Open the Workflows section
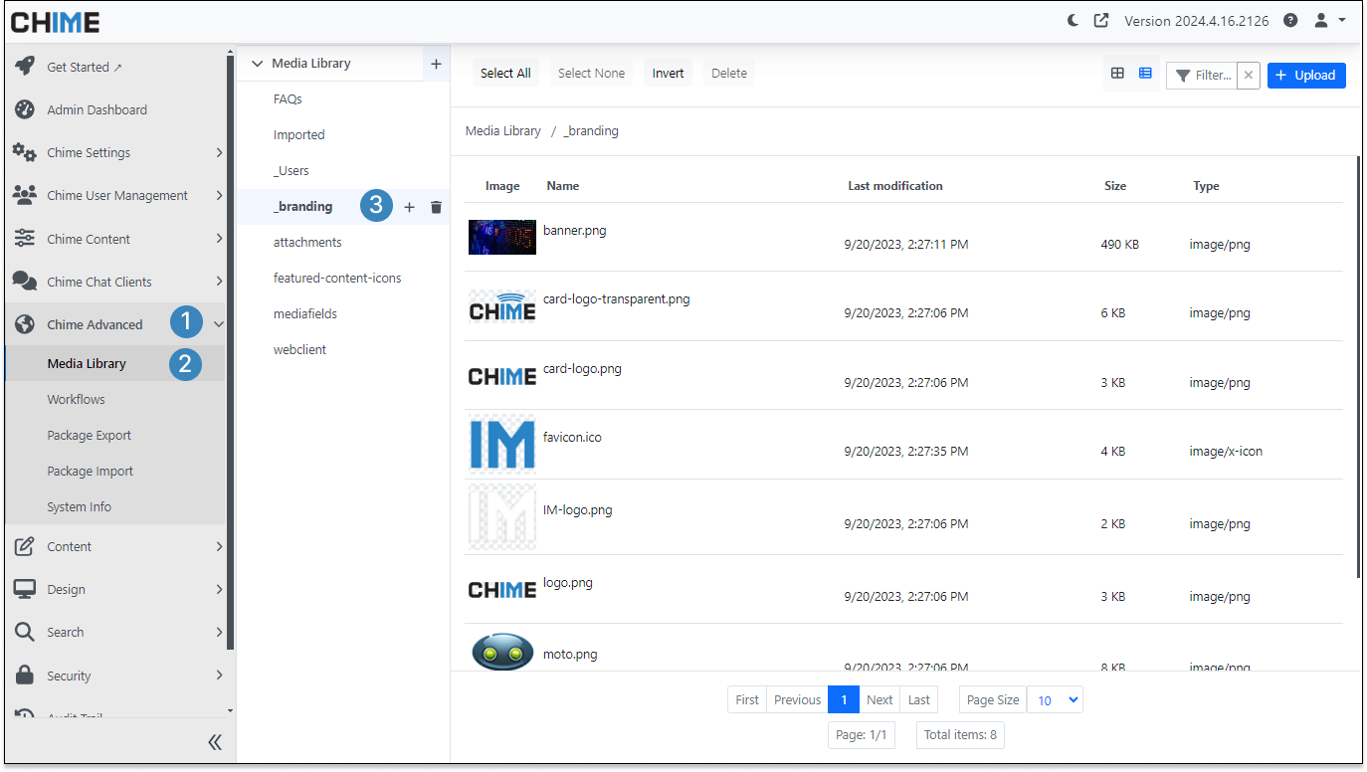The height and width of the screenshot is (772, 1367). [x=75, y=399]
